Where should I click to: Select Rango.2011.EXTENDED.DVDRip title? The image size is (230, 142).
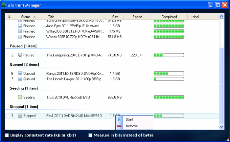coord(75,73)
